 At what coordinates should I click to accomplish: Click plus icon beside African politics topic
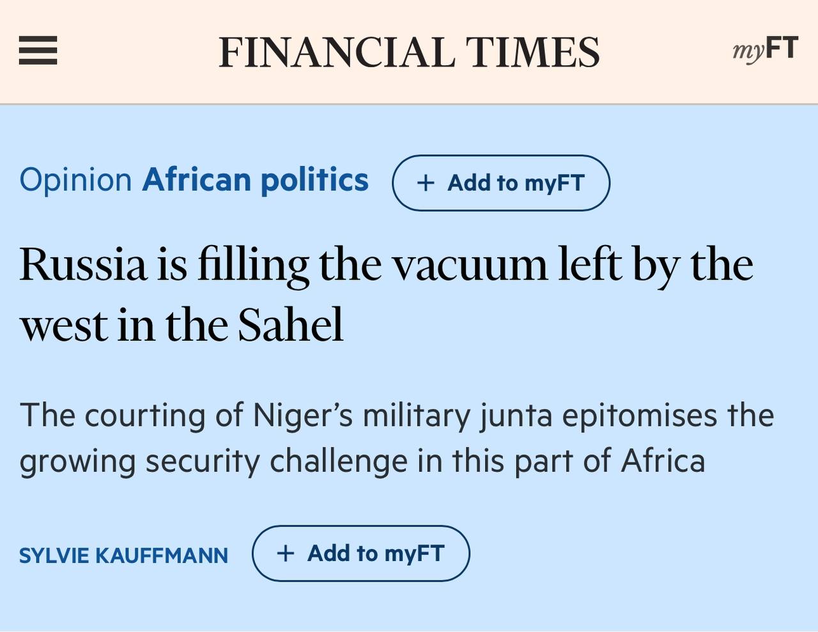pos(426,183)
